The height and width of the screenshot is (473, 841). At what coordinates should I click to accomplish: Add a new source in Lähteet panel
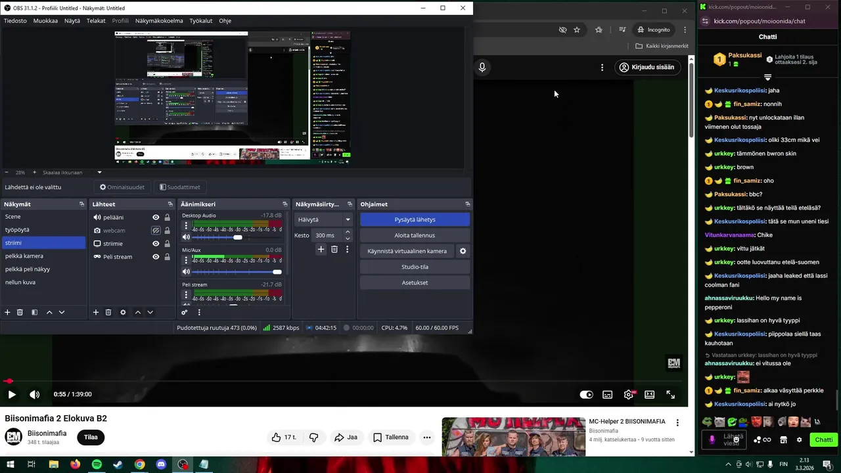(x=95, y=313)
